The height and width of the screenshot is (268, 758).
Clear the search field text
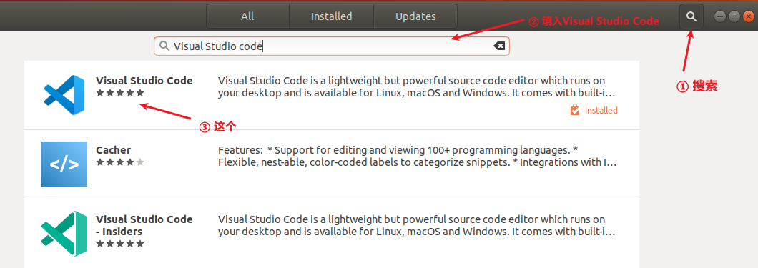click(x=499, y=46)
